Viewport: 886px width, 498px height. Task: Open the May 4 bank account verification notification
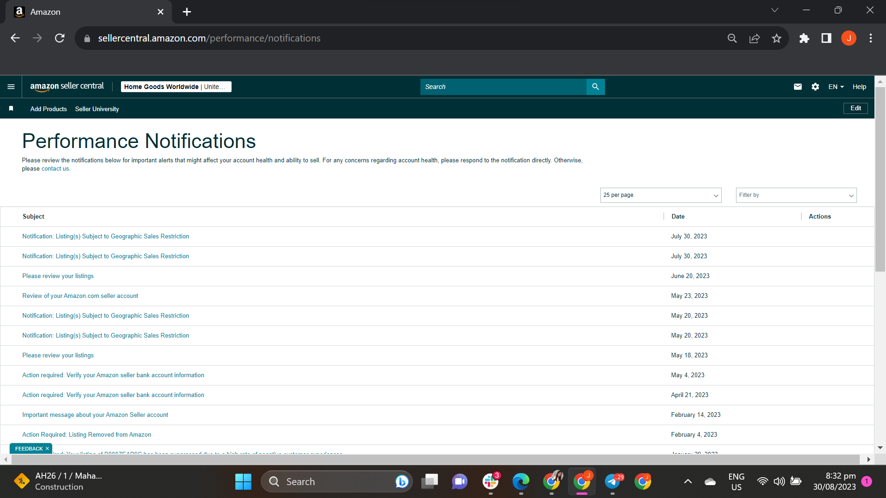click(113, 375)
